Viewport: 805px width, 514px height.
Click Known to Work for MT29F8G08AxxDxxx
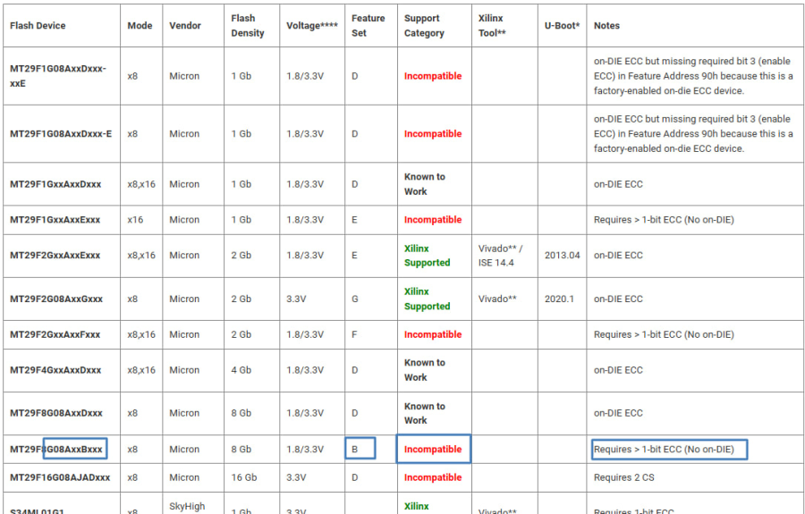[425, 413]
